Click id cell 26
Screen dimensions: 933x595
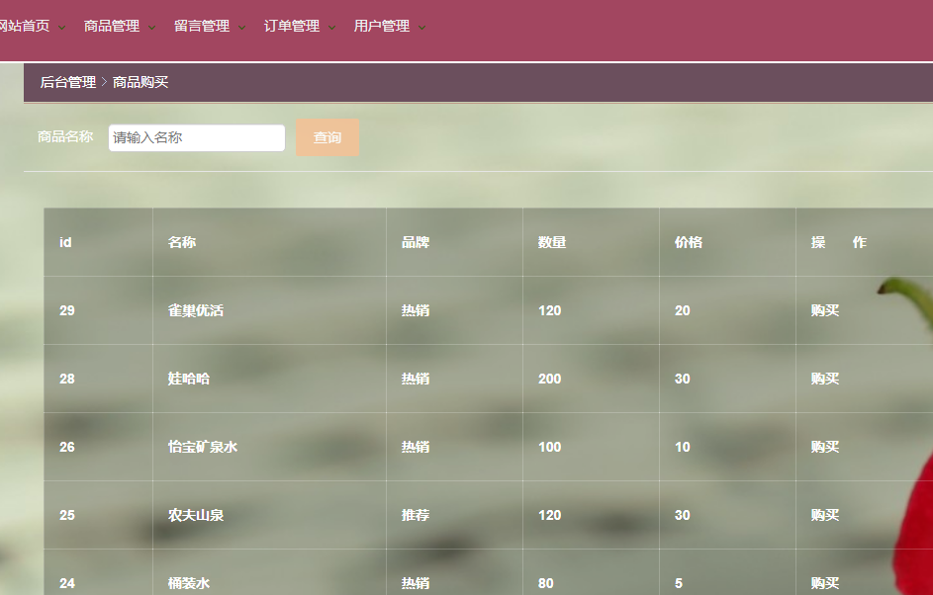(x=67, y=447)
